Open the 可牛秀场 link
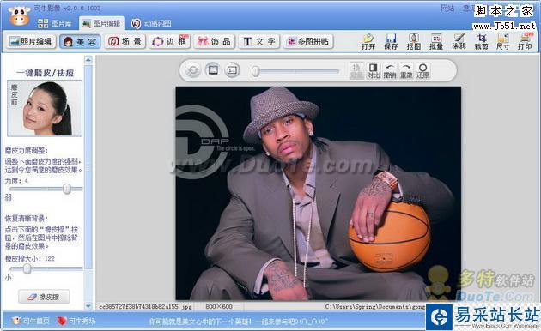Image resolution: width=541 pixels, height=331 pixels. click(x=76, y=321)
